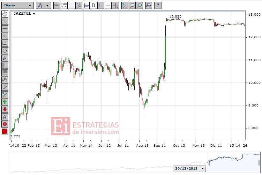
Task: Click the zoom out magnifier button
Action: [132, 5]
